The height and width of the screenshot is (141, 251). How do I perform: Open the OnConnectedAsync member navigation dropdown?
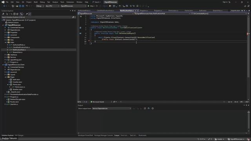(219, 14)
